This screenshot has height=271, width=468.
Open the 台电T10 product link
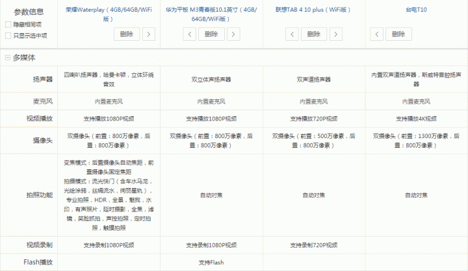point(417,10)
